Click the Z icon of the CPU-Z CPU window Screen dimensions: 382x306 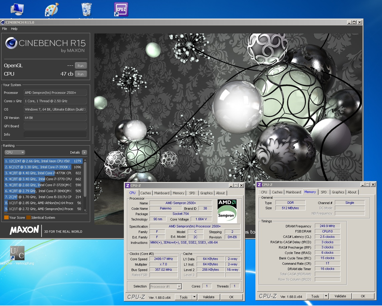(x=128, y=185)
